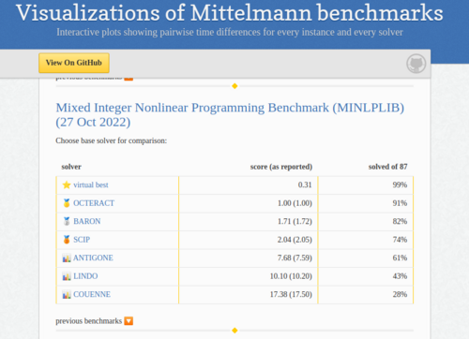Click the page title Visualizations of Mittelmann benchmarks
The image size is (469, 339).
click(230, 13)
